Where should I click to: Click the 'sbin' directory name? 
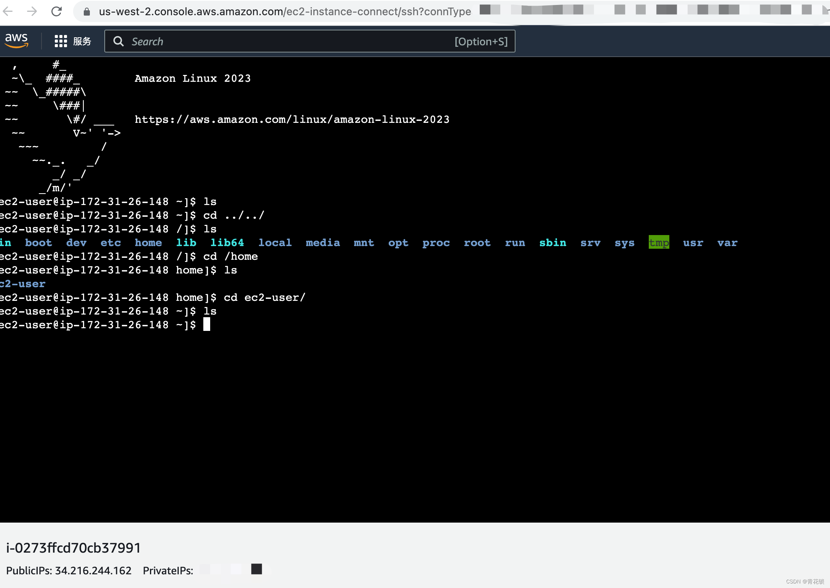552,243
